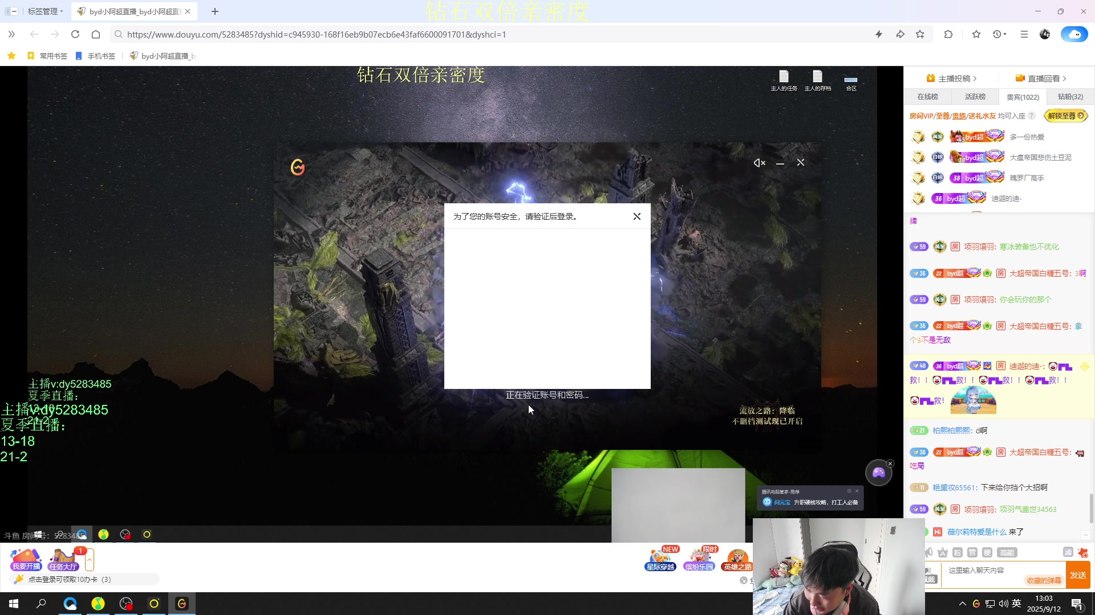1095x615 pixels.
Task: Open OBS Studio from taskbar
Action: pyautogui.click(x=126, y=604)
